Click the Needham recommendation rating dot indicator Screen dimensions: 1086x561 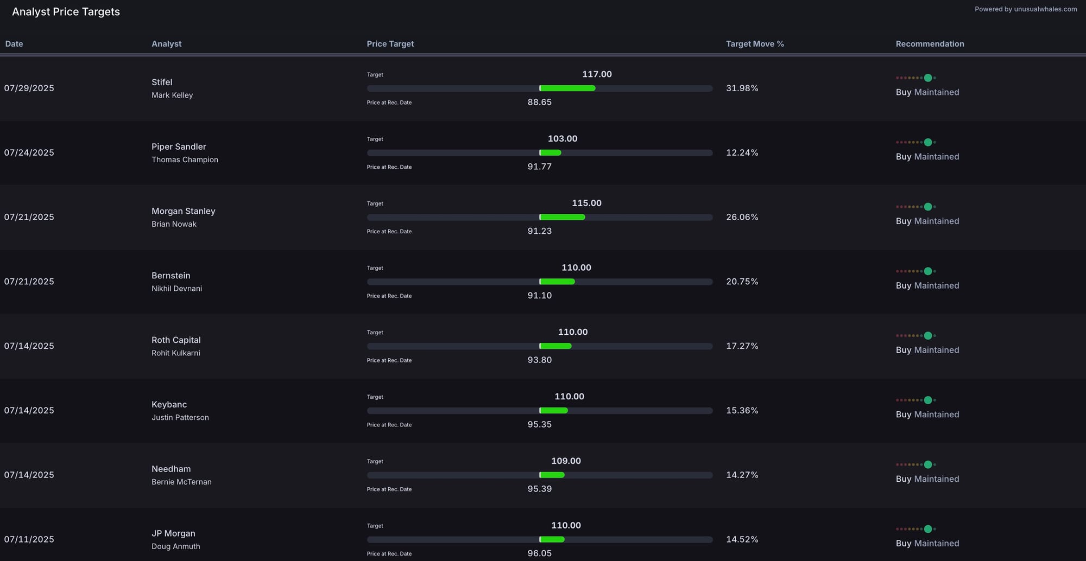click(916, 464)
